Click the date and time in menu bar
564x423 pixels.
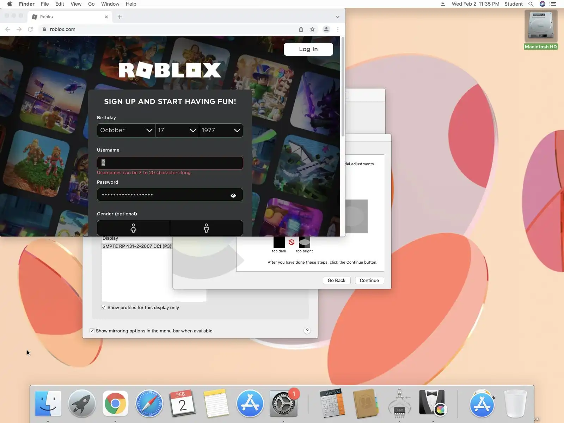476,4
